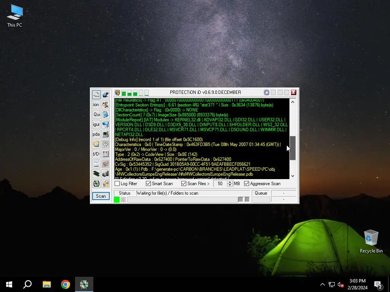Close Protection ID with the red X
The image size is (390, 292).
pyautogui.click(x=294, y=92)
